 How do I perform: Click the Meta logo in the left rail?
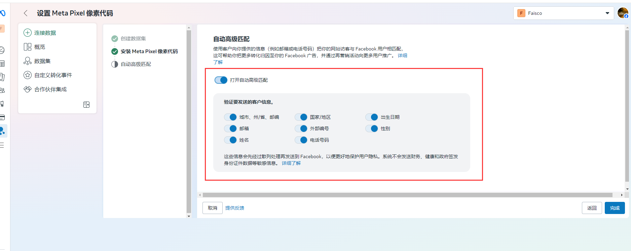[x=3, y=13]
